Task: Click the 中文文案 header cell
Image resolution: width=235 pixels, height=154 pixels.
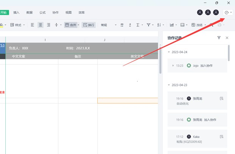Action: pyautogui.click(x=19, y=56)
